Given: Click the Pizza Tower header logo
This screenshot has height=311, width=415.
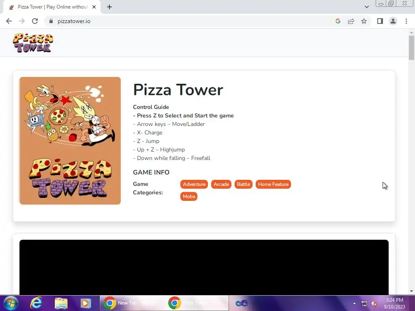Looking at the screenshot, I should pos(33,43).
